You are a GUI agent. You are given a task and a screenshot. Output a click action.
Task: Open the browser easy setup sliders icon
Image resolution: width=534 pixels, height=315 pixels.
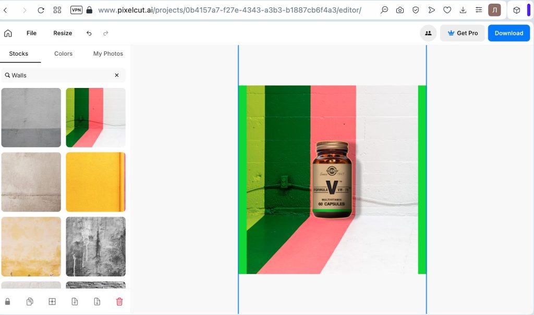pos(479,10)
